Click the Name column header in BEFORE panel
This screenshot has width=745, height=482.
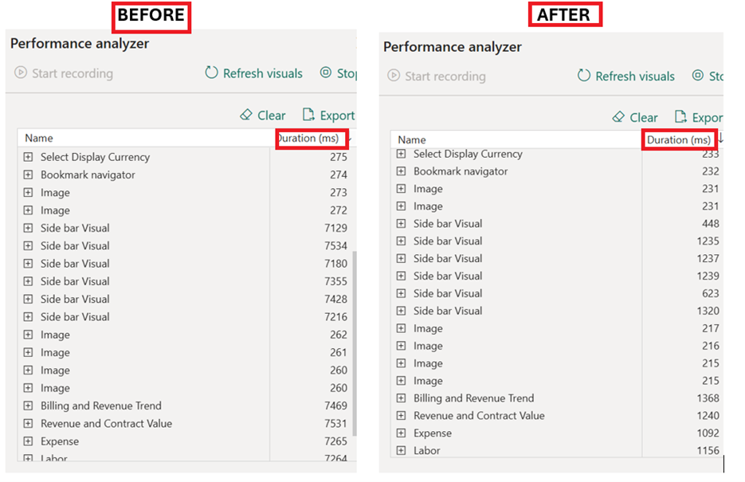pyautogui.click(x=39, y=138)
